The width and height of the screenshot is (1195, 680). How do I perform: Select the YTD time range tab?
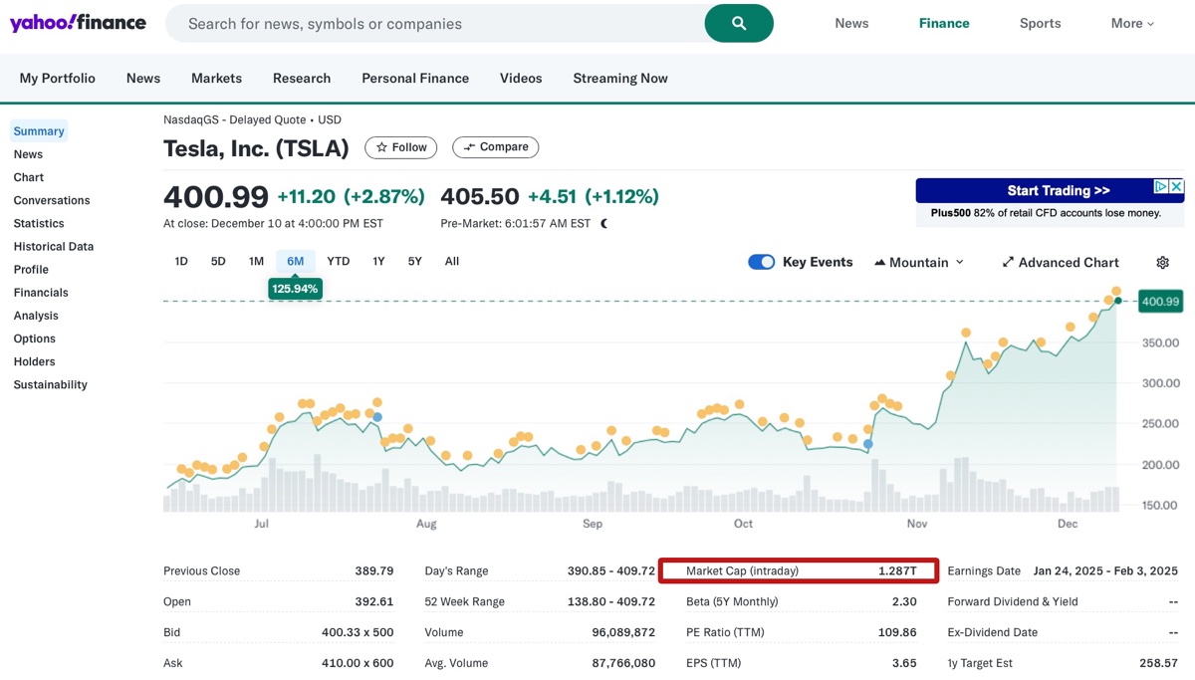(338, 261)
